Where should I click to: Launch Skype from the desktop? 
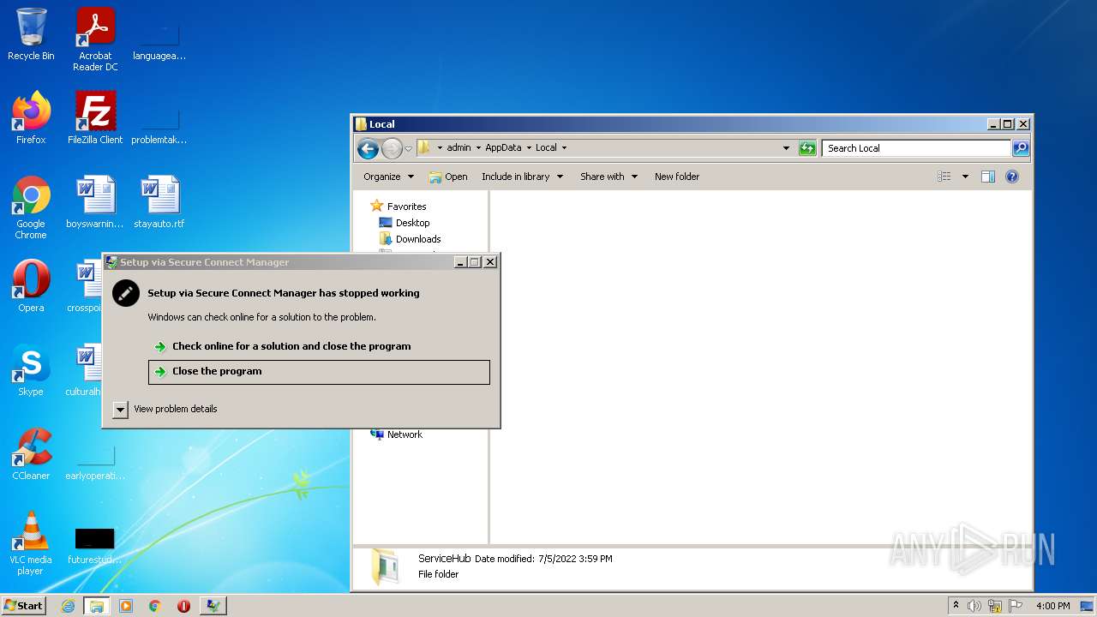pos(31,370)
